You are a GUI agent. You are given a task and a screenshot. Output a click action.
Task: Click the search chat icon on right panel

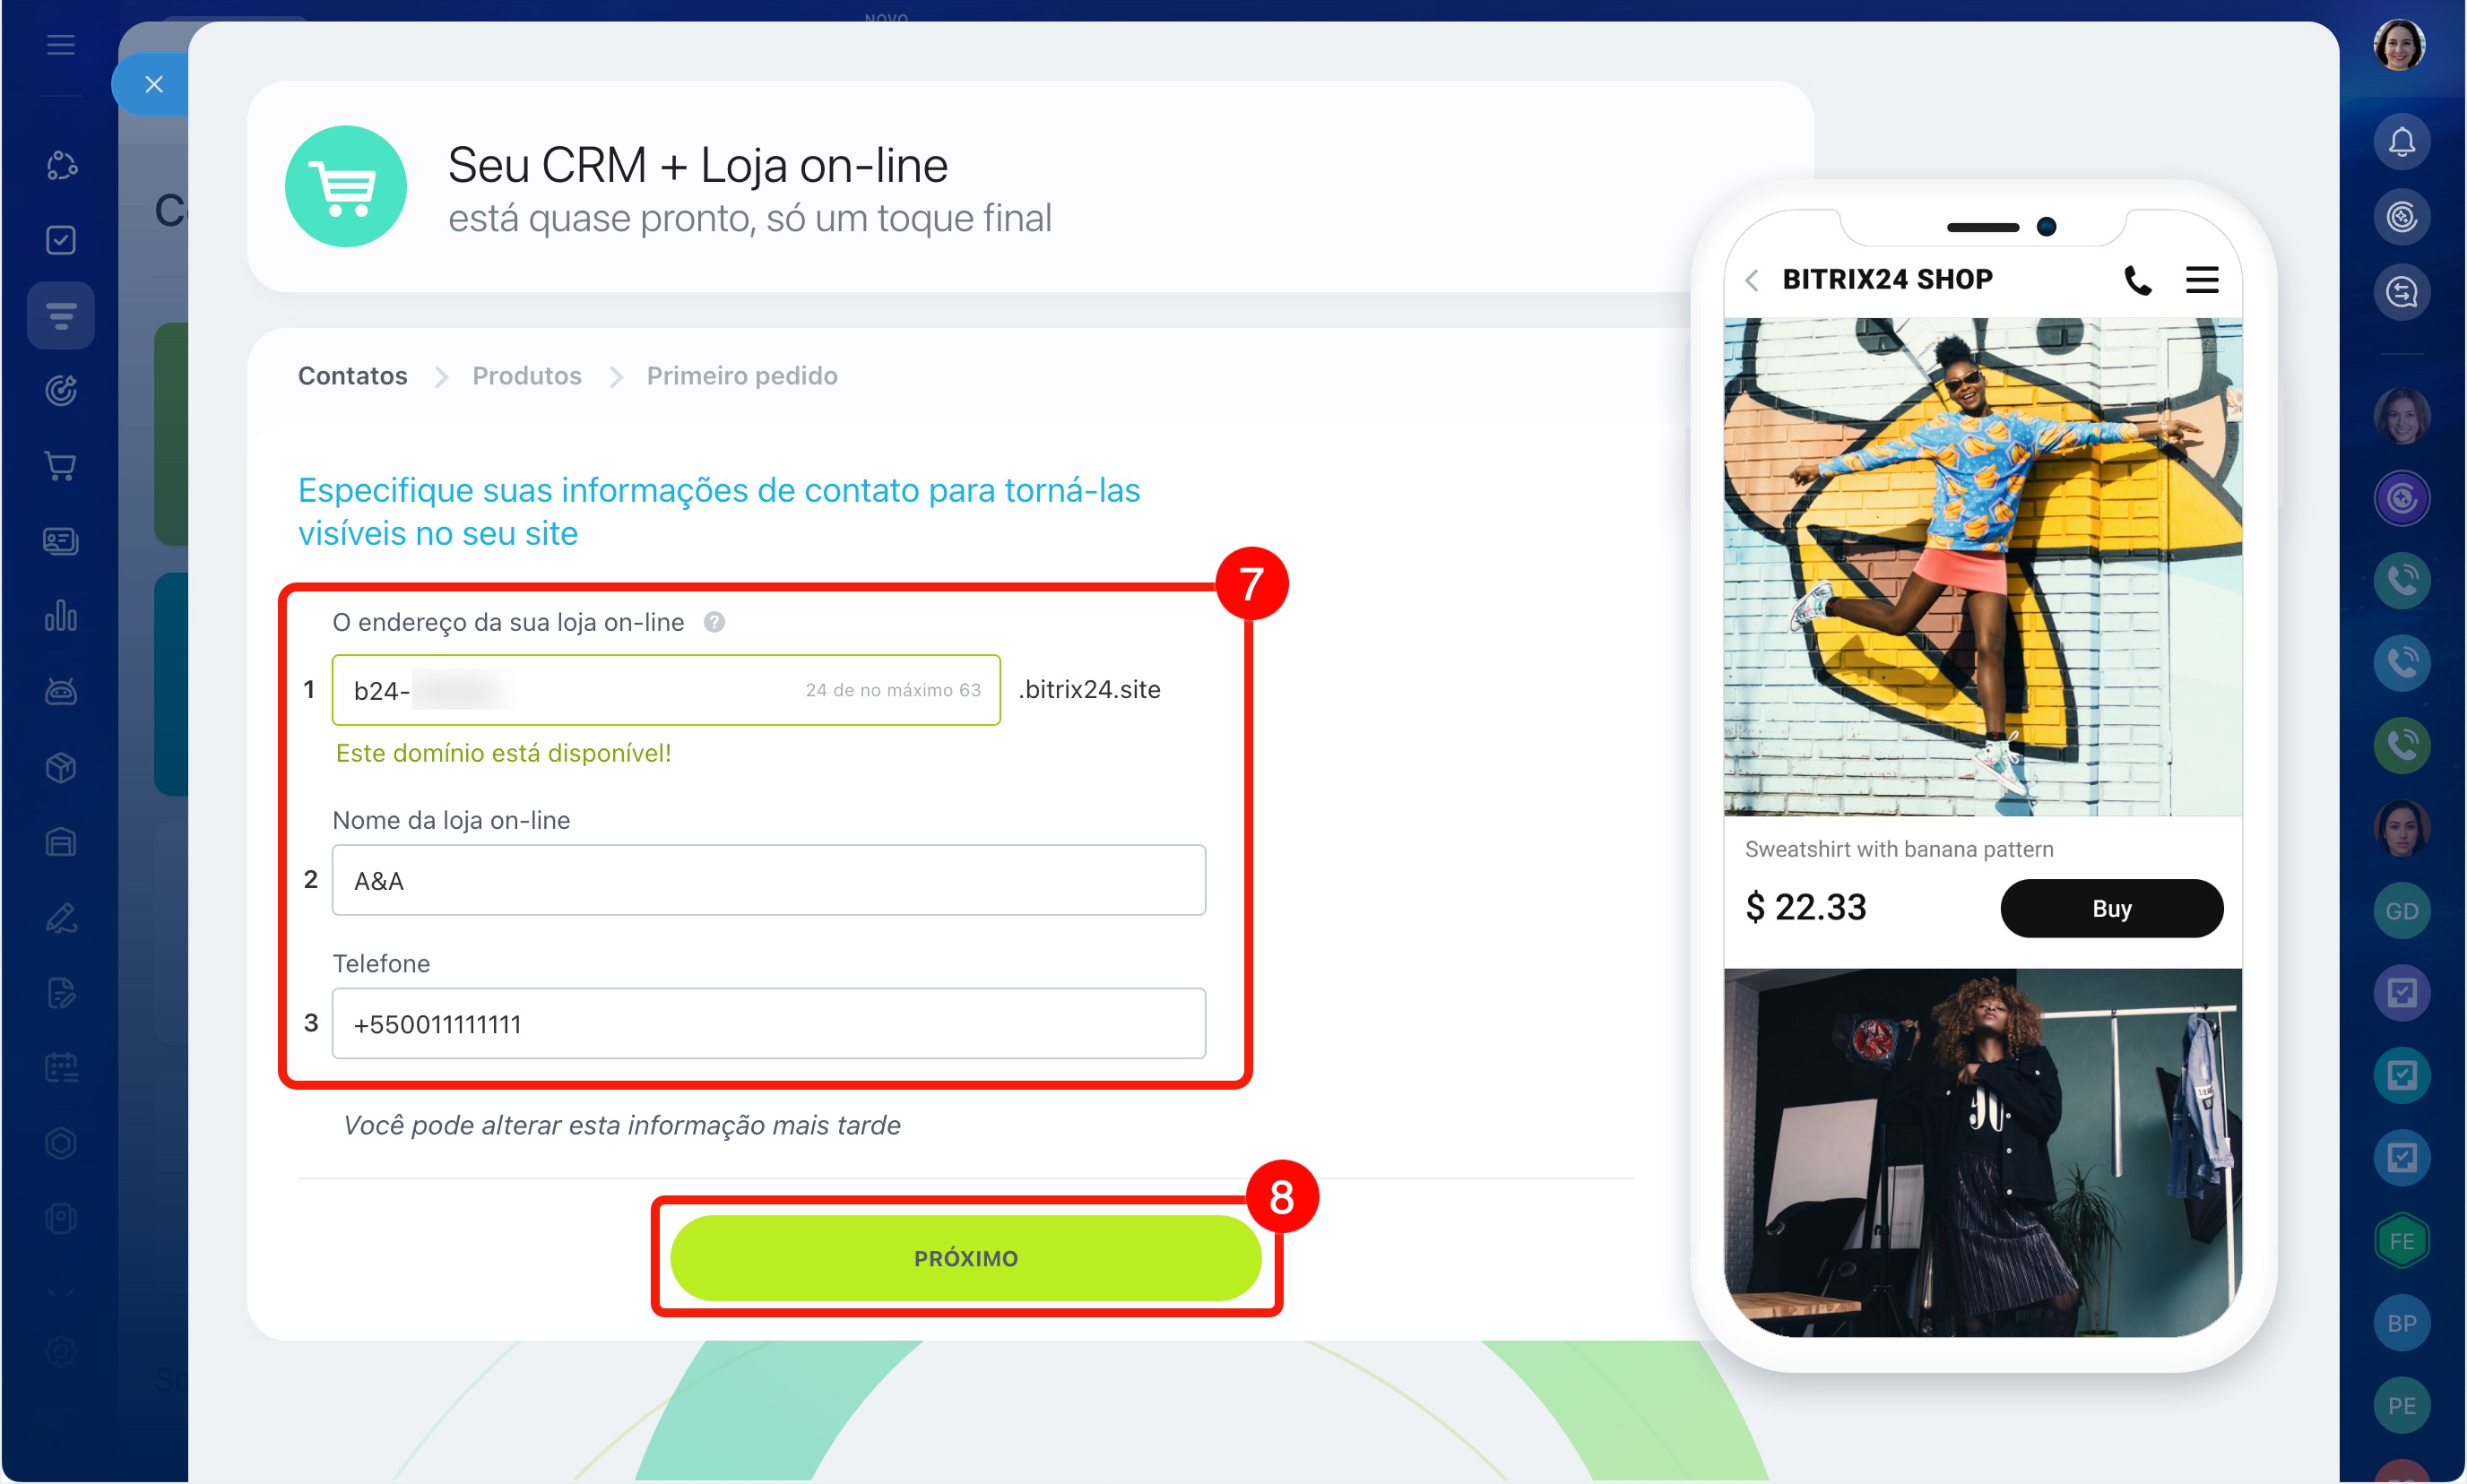[x=2401, y=292]
